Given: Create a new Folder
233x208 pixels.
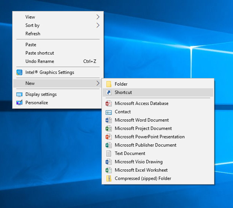Looking at the screenshot, I should pyautogui.click(x=158, y=84).
